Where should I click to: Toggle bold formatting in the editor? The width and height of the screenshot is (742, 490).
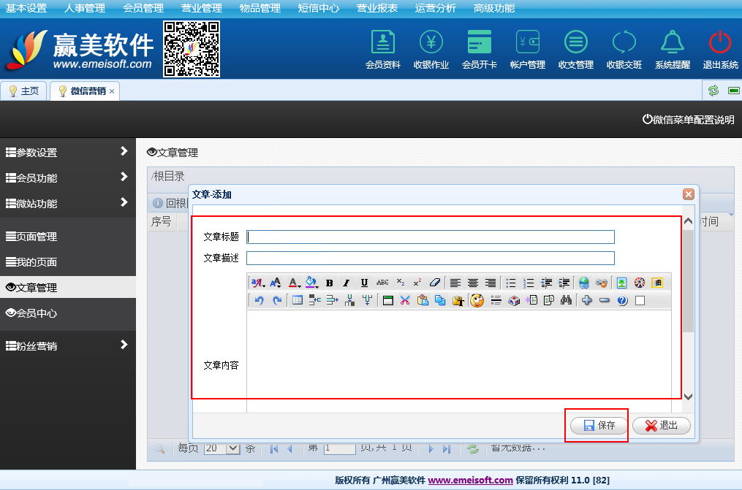tap(329, 283)
